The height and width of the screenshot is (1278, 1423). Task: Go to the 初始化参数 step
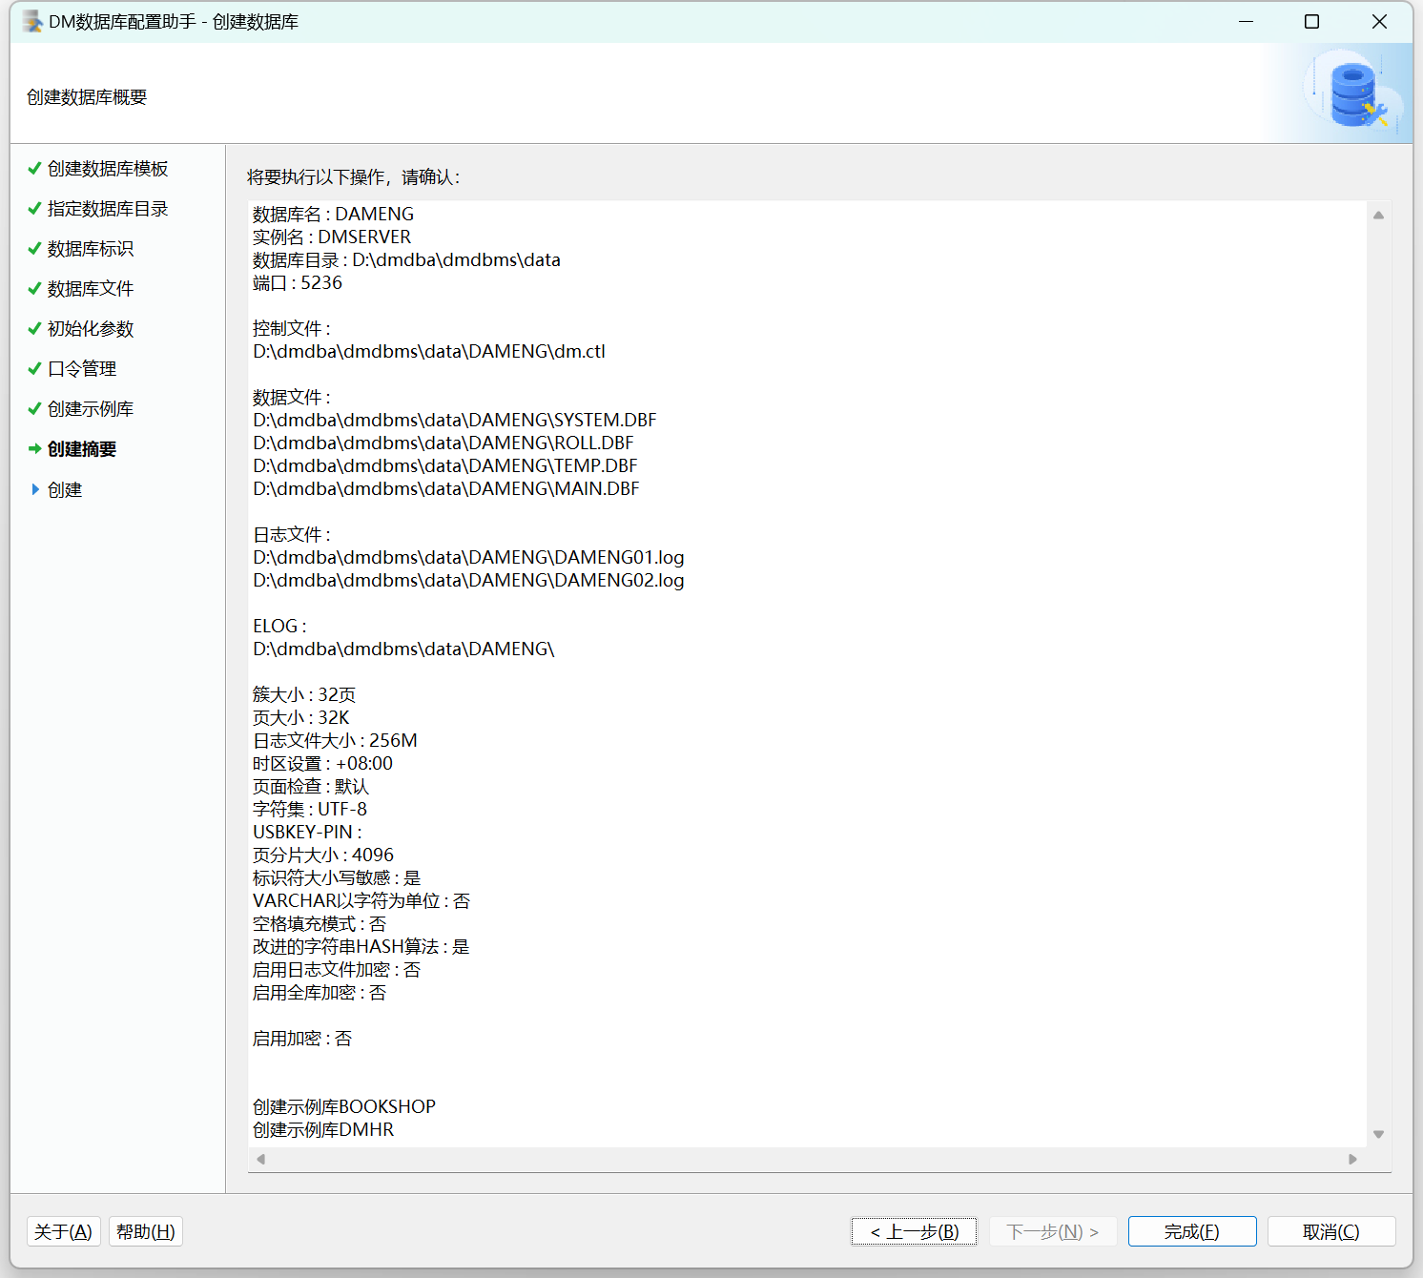click(91, 329)
